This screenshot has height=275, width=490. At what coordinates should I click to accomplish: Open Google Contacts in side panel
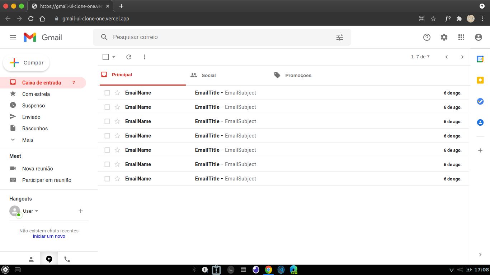pos(480,122)
